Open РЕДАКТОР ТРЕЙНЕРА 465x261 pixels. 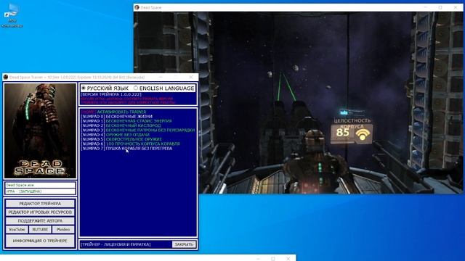pos(40,204)
